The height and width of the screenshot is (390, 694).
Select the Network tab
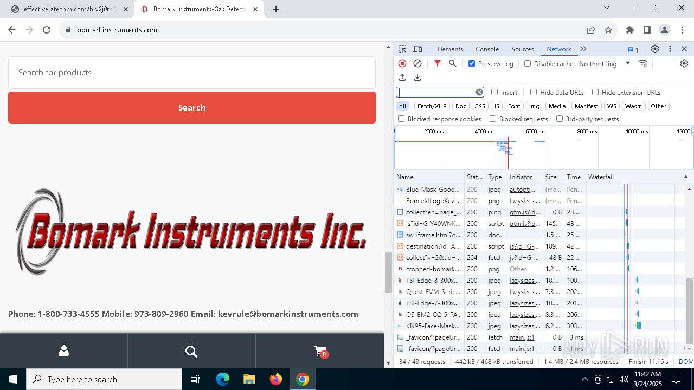click(558, 49)
